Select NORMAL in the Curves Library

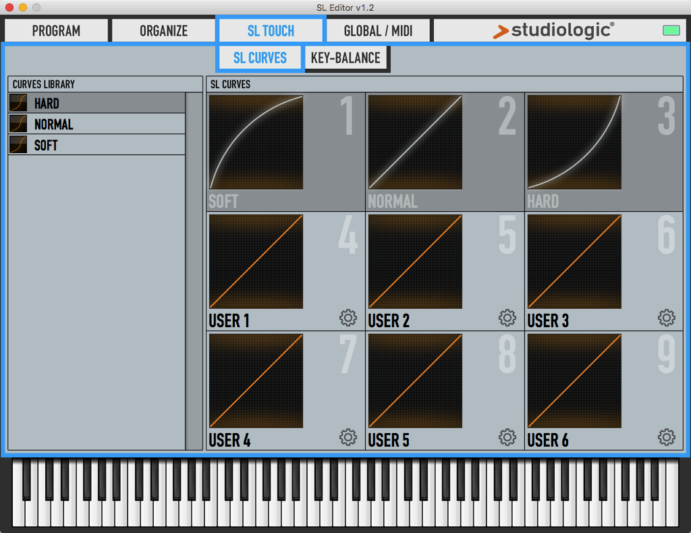pyautogui.click(x=96, y=123)
